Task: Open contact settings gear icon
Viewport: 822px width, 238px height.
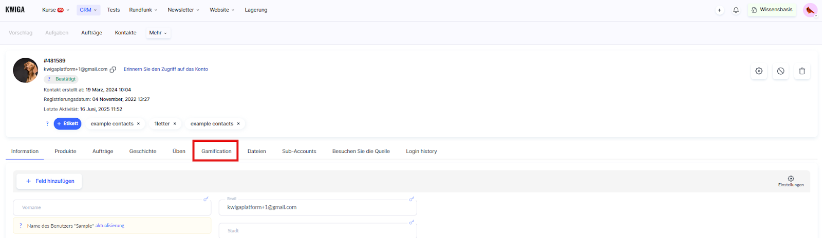Action: click(x=759, y=71)
